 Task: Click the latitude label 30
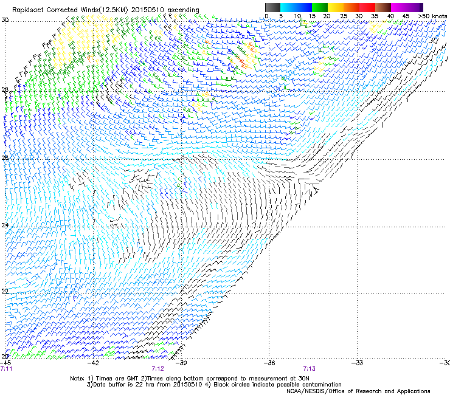(5, 20)
